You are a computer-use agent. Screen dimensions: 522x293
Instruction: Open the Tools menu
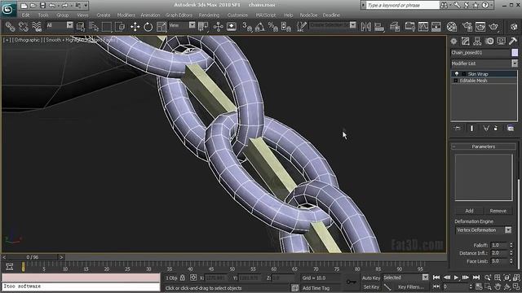(43, 15)
